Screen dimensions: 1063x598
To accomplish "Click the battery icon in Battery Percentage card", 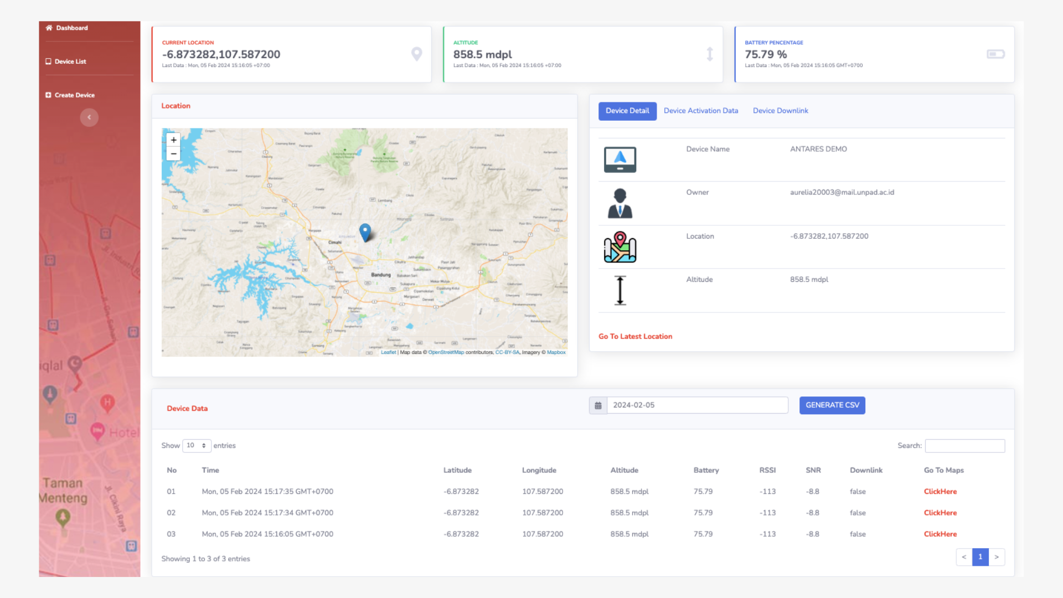I will click(x=995, y=54).
